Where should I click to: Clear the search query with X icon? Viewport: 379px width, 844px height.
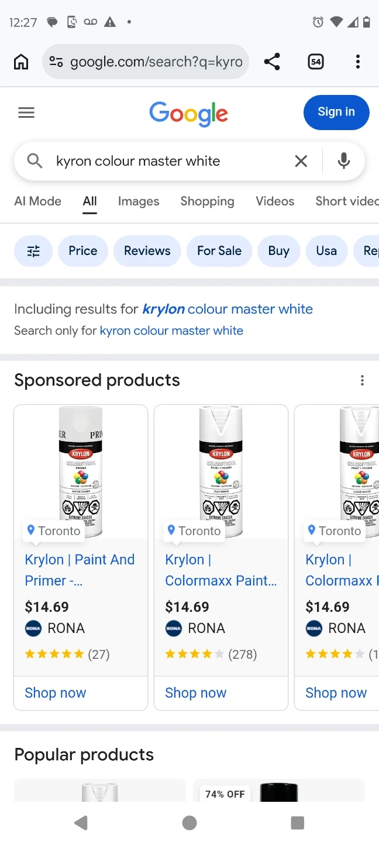point(301,161)
